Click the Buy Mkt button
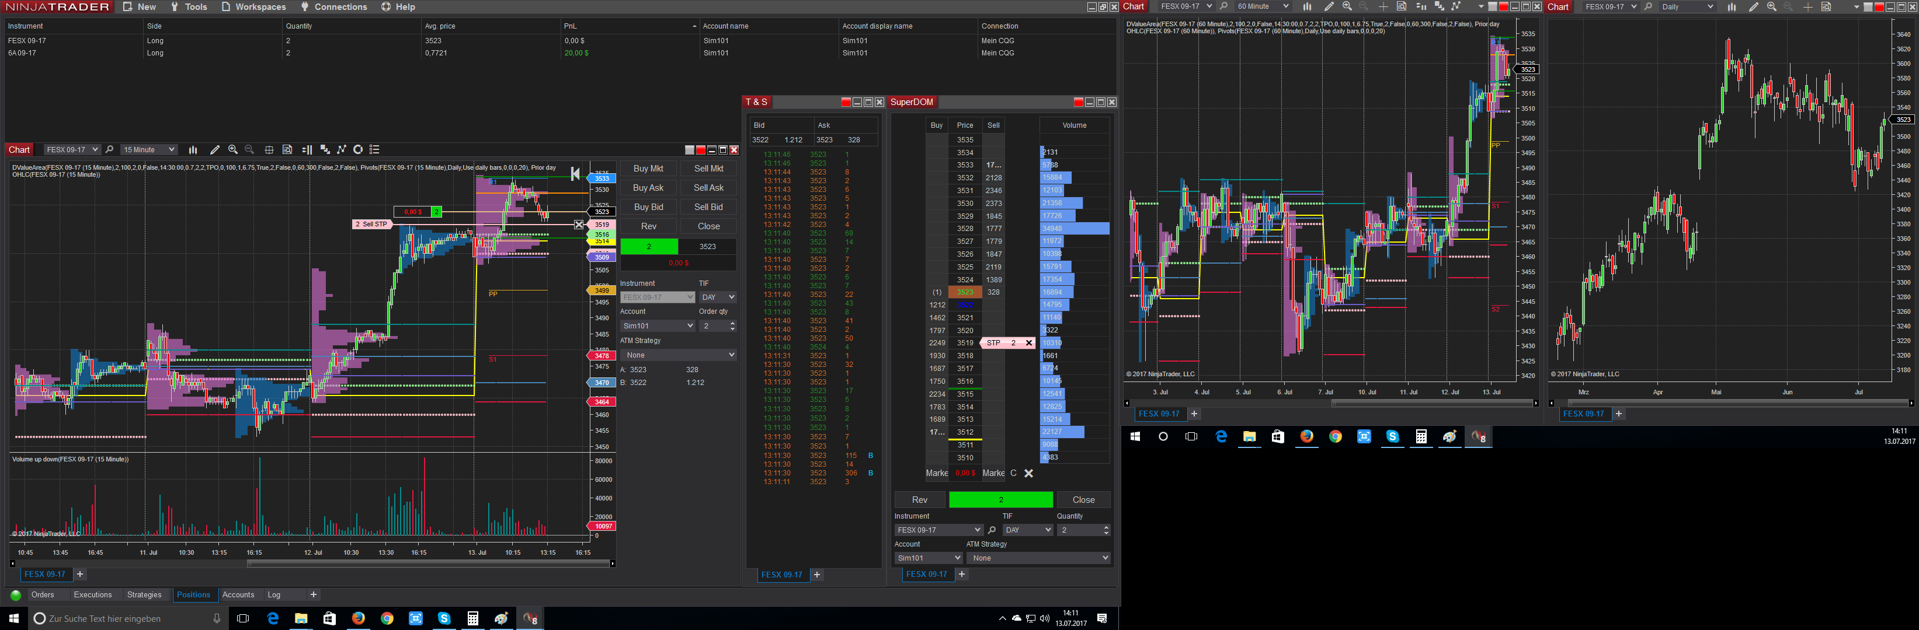 pos(648,169)
